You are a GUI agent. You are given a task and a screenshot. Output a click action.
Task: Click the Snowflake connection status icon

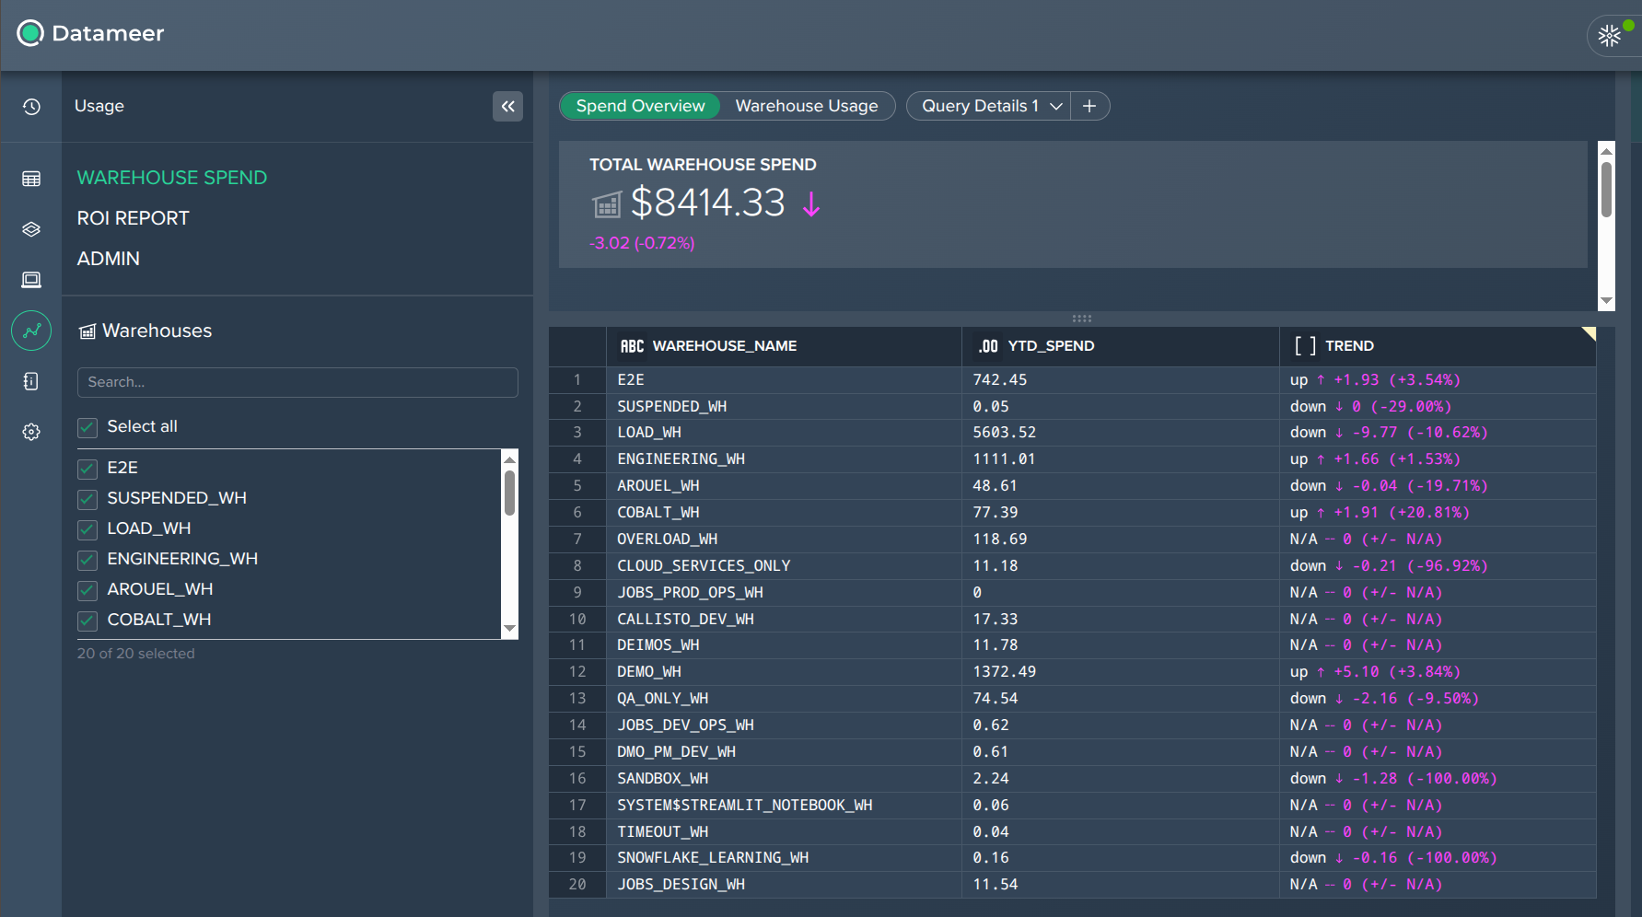pos(1611,35)
